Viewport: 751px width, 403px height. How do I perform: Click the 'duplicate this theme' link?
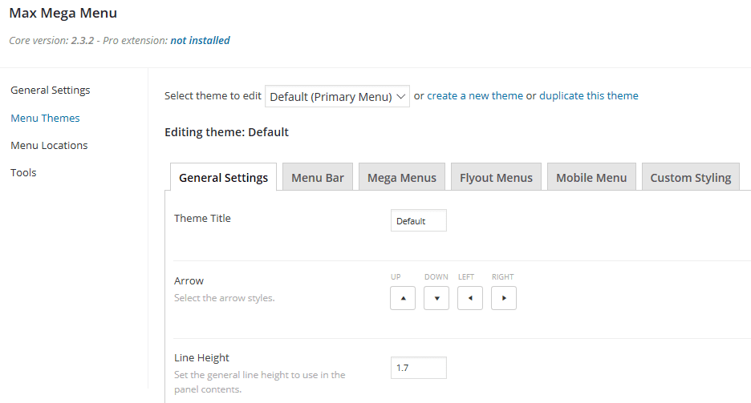[589, 95]
